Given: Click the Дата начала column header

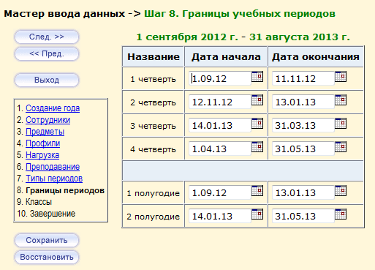Looking at the screenshot, I should pos(226,57).
